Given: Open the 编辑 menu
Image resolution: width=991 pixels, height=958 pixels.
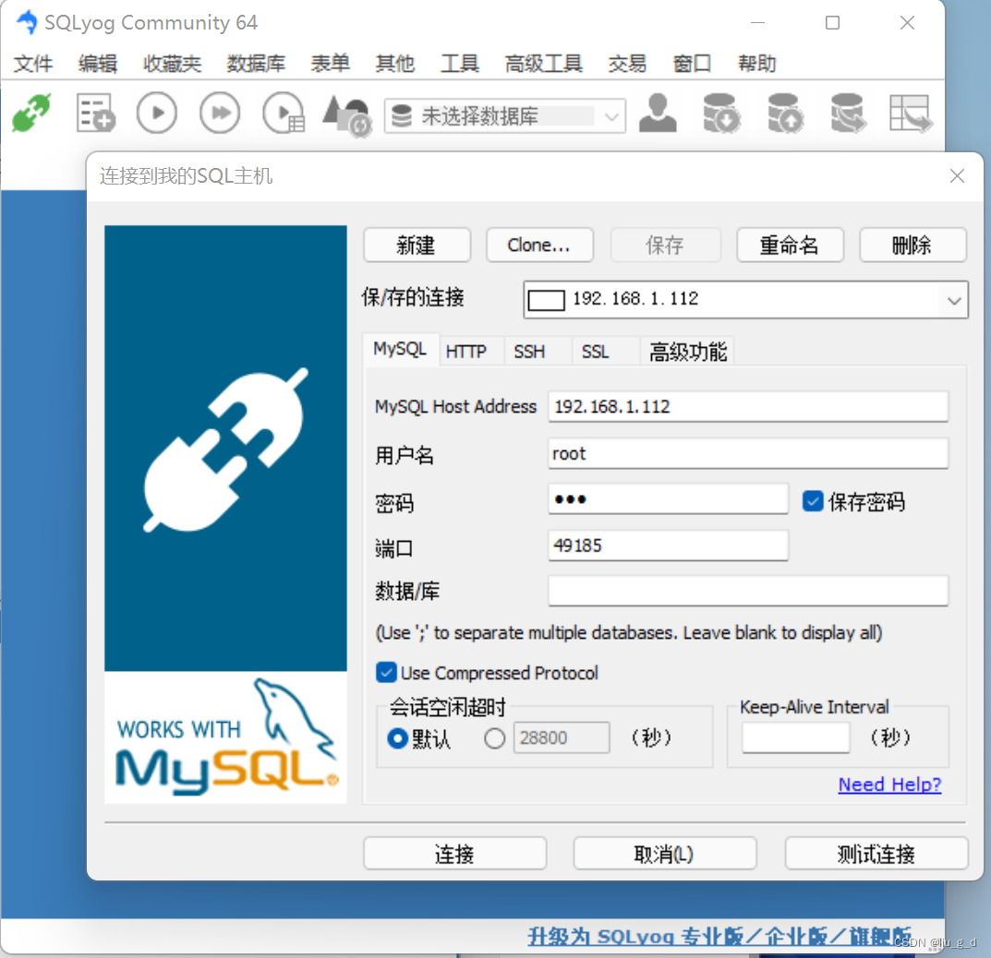Looking at the screenshot, I should coord(97,63).
